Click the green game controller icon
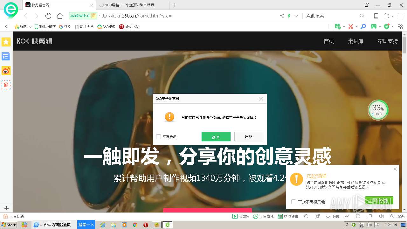407x229 pixels. (374, 27)
